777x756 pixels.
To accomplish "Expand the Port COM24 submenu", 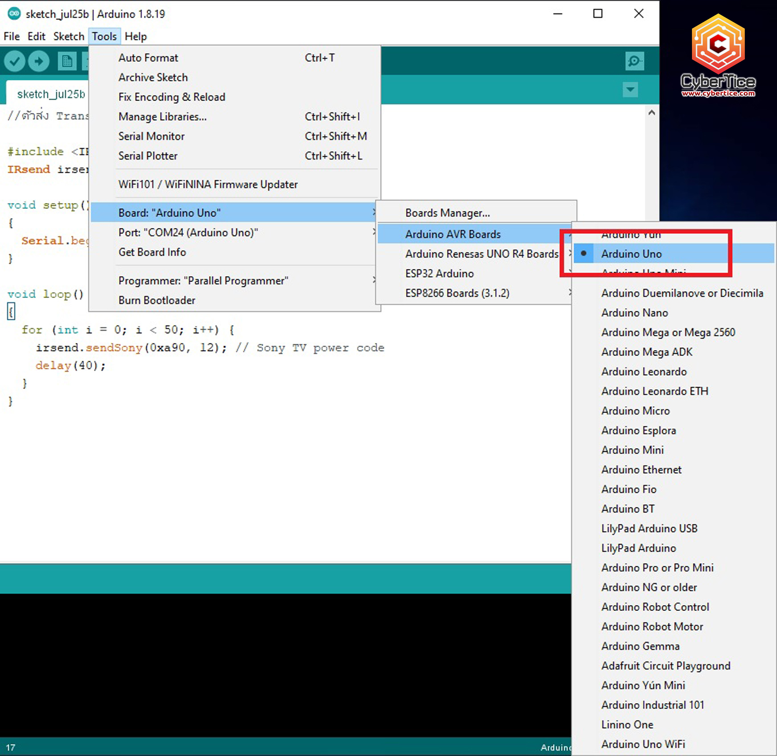I will coord(189,232).
